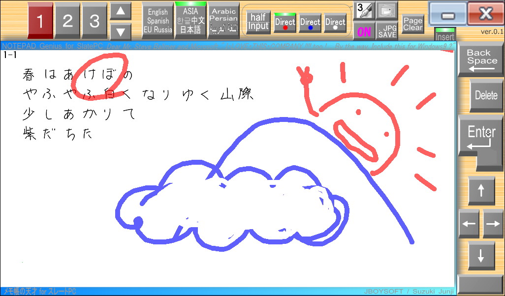Screen dimensions: 505x296
Task: Switch to half Input mode
Action: click(x=256, y=21)
